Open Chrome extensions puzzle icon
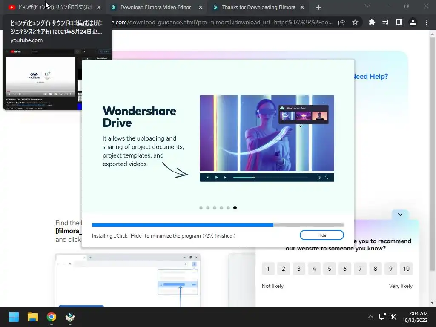The image size is (436, 327). pyautogui.click(x=372, y=23)
